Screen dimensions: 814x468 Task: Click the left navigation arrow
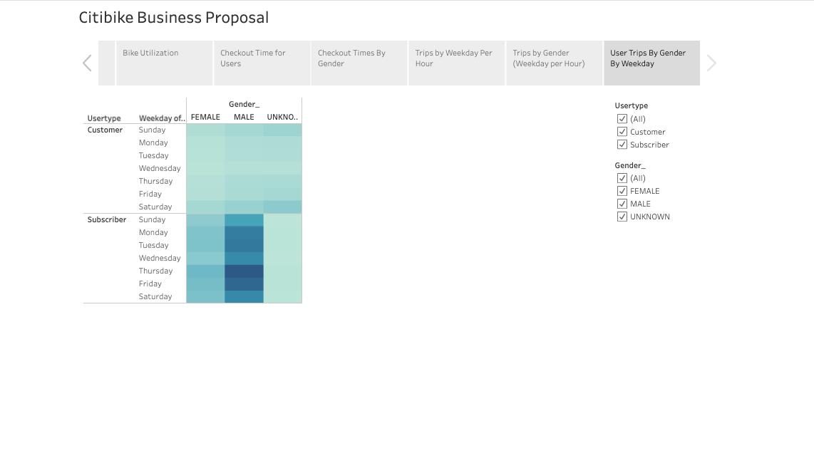[86, 63]
